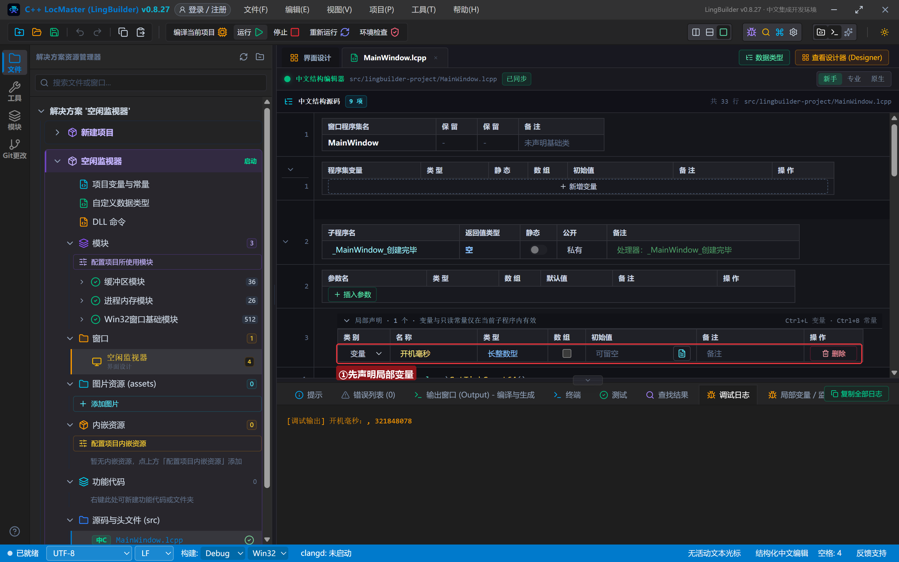Open the command shortcut icon in toolbar

coord(780,32)
